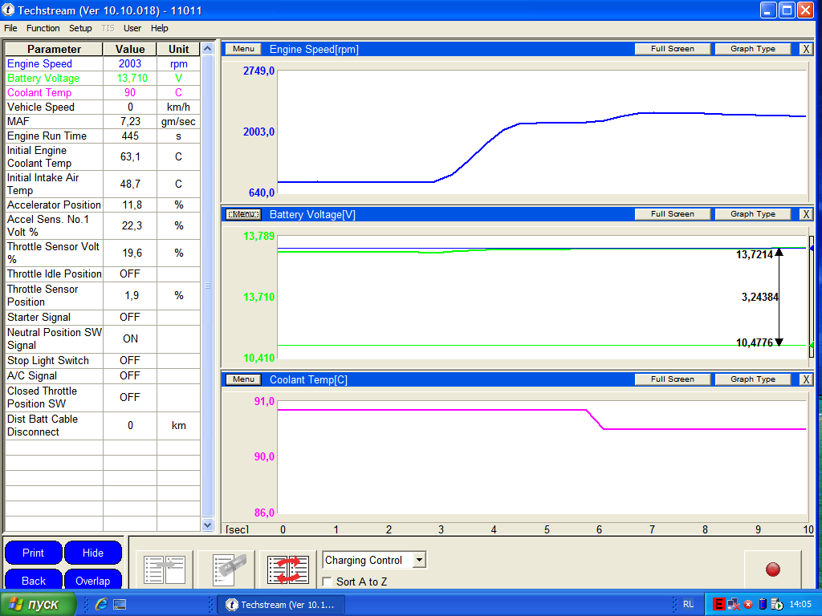Click the parameter list scrollbar down arrow
The image size is (822, 616).
208,525
